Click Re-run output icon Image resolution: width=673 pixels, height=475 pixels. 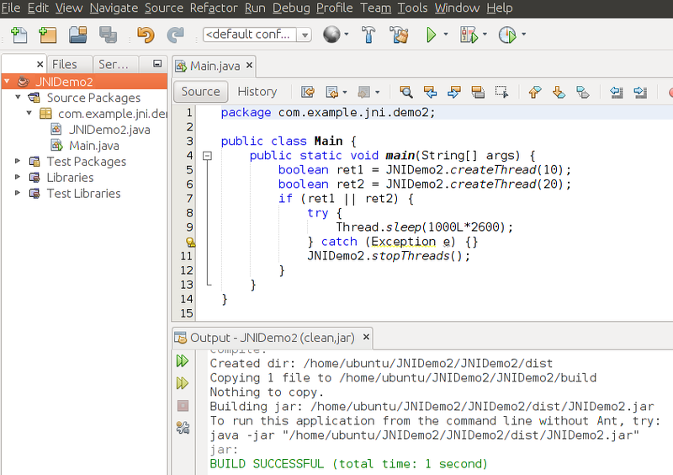click(x=183, y=360)
